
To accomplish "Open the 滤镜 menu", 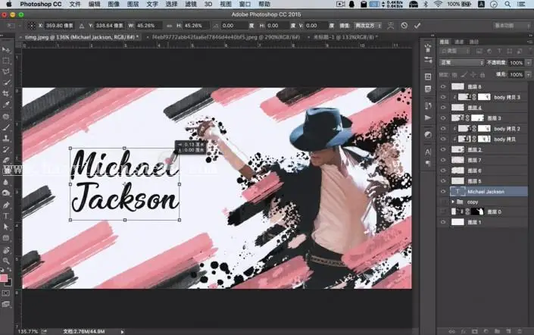I will (191, 4).
